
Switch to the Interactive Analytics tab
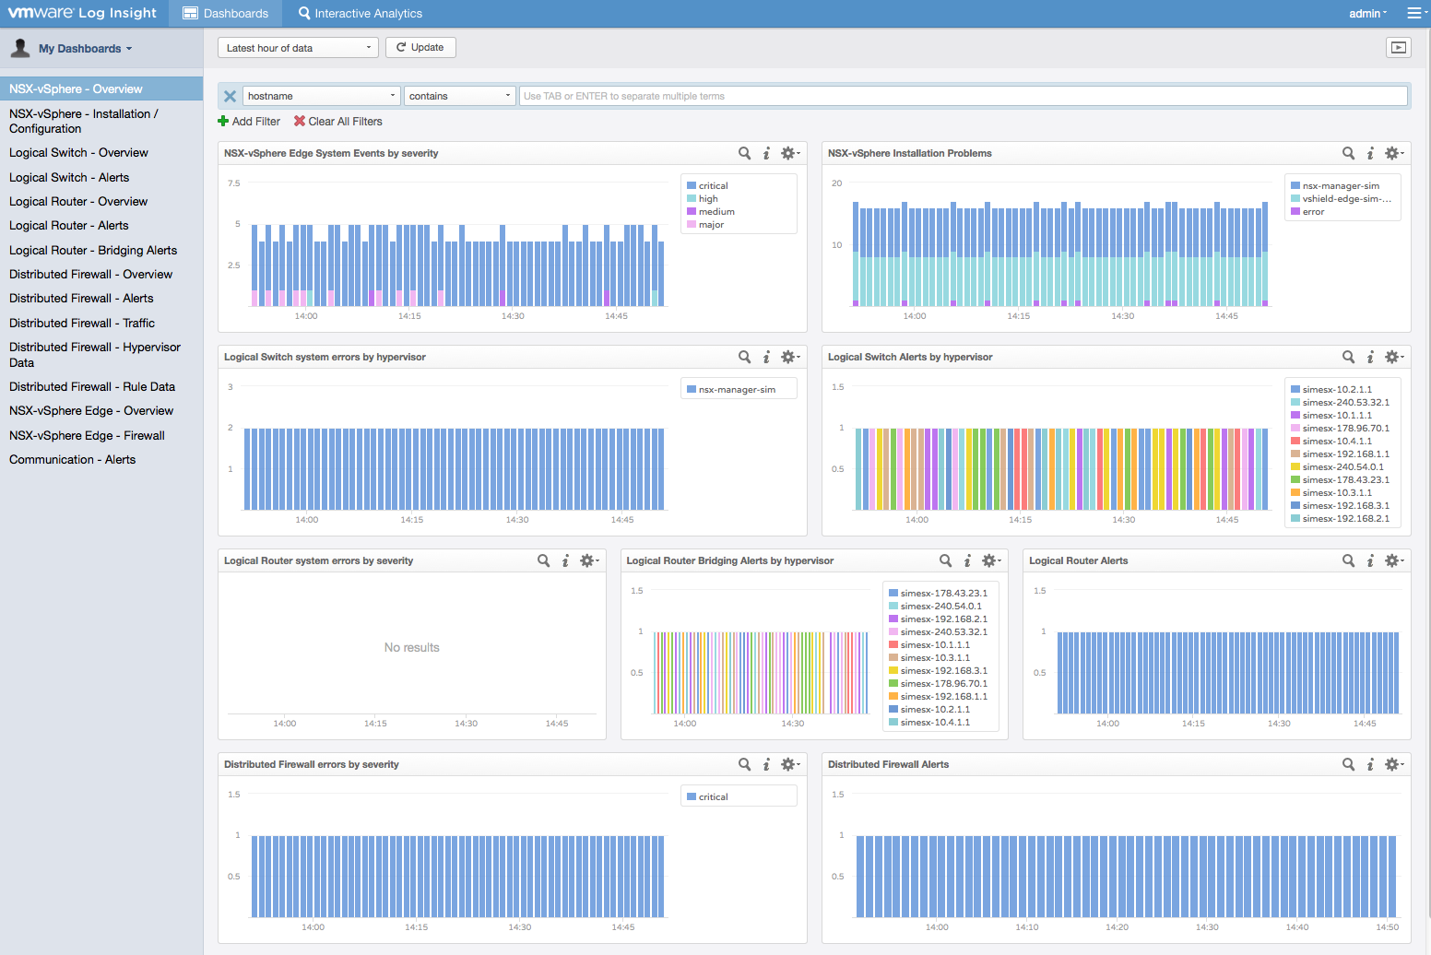(360, 13)
